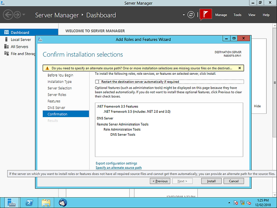This screenshot has height=208, width=277.
Task: Click the muted volume tray icon
Action: coord(249,203)
